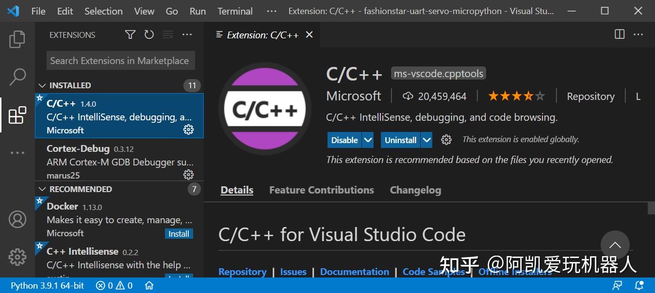Open the Terminal menu

[x=235, y=11]
